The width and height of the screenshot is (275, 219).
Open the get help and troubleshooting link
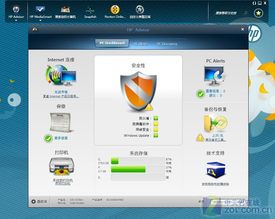coord(216,184)
